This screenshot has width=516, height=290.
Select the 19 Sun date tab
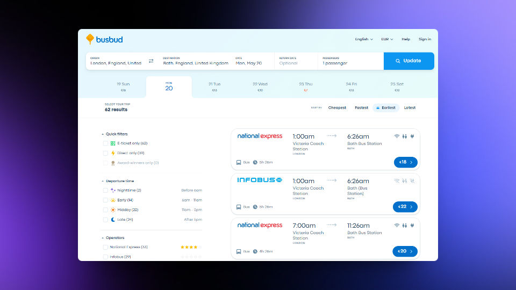123,87
